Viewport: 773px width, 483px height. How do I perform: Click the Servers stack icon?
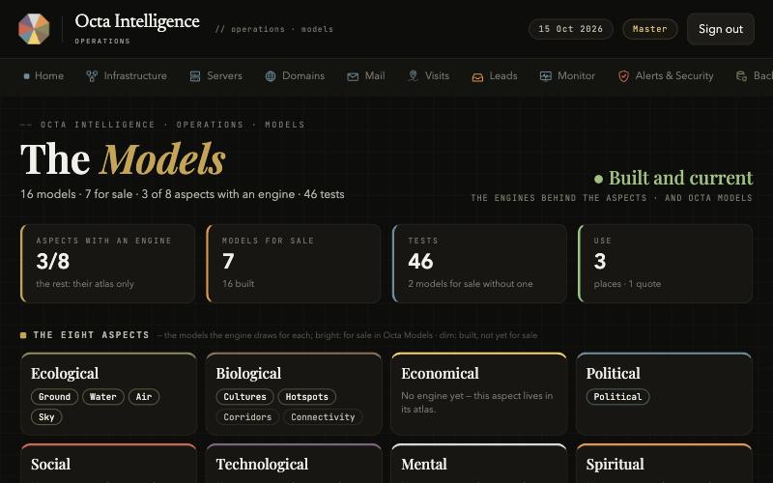coord(195,76)
